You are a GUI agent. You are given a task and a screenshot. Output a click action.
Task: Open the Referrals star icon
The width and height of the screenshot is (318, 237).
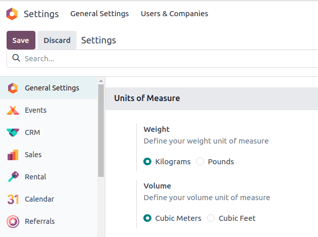click(x=13, y=221)
